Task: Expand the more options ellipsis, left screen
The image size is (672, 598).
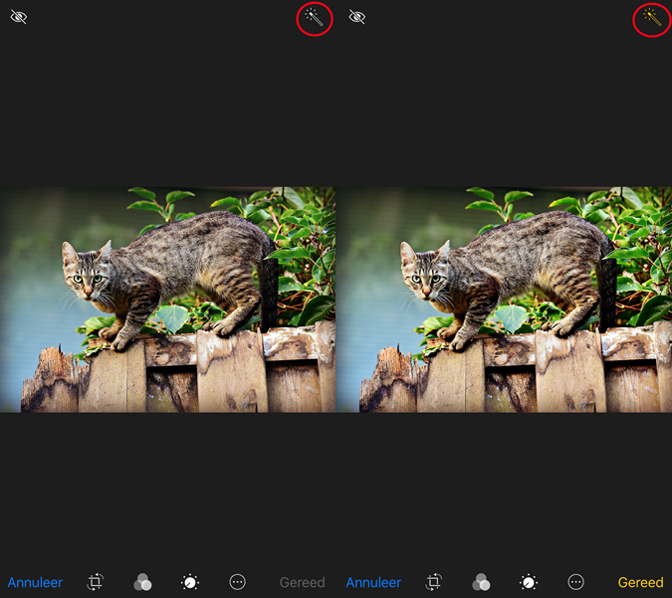Action: coord(237,582)
